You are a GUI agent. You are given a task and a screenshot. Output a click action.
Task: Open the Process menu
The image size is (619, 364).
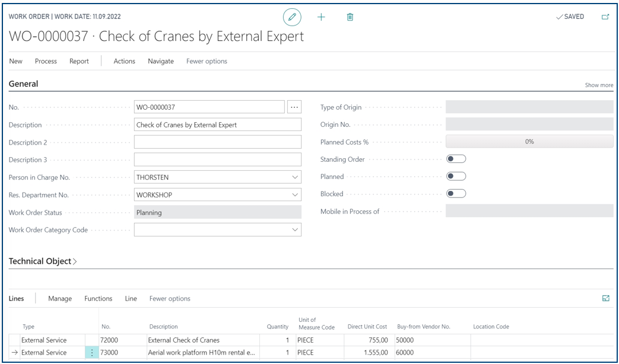click(x=46, y=61)
